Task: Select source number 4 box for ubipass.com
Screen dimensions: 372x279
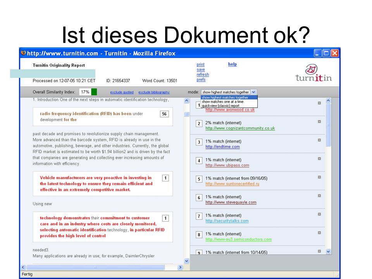Action: click(x=199, y=160)
